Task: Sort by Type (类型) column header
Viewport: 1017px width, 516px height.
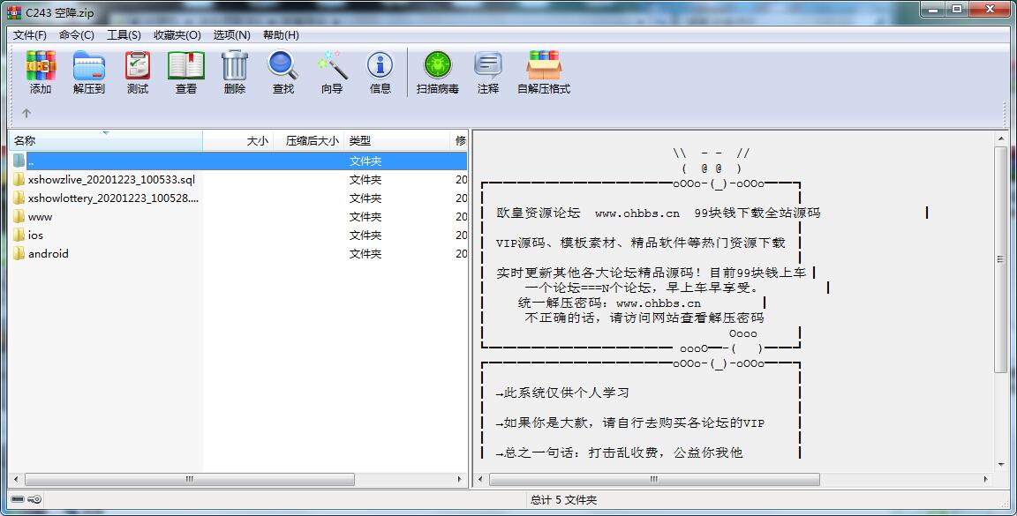Action: click(397, 140)
